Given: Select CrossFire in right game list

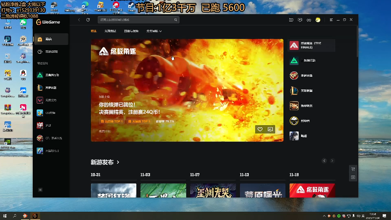Looking at the screenshot, I should 311,75.
